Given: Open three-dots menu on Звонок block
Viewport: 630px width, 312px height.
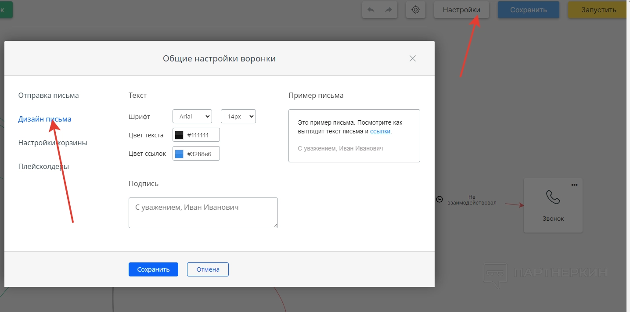Looking at the screenshot, I should pos(574,185).
